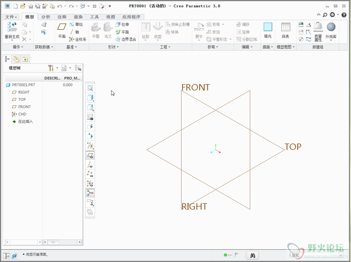
Task: Expand the Operations (操作) group
Action: coord(18,47)
